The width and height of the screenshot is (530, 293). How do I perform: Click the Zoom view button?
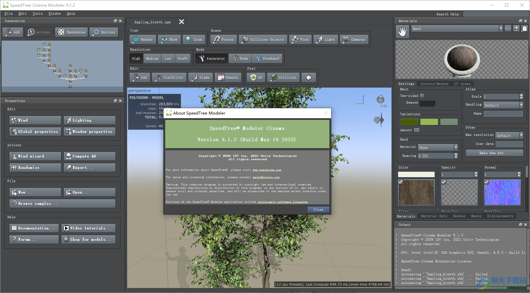click(x=194, y=39)
